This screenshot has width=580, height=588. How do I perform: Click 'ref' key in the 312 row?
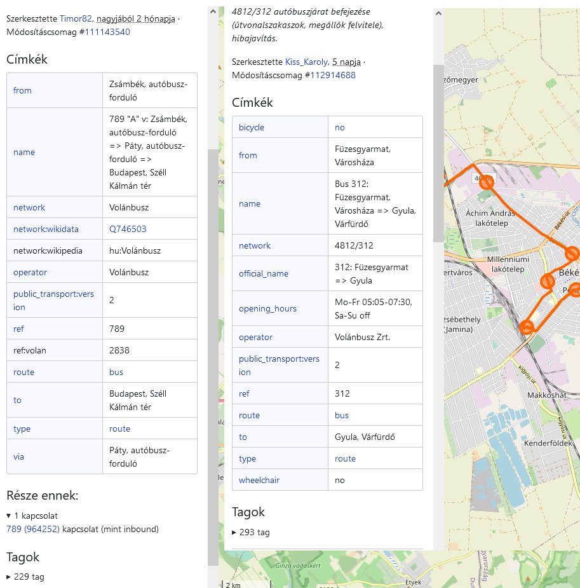click(244, 393)
